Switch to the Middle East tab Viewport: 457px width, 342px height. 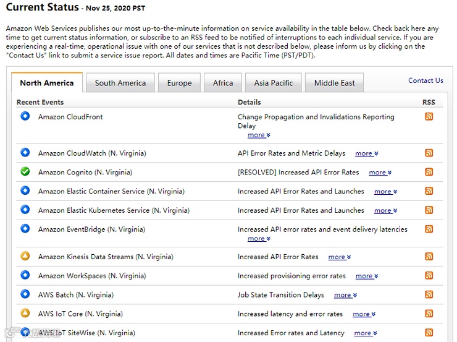(x=335, y=83)
